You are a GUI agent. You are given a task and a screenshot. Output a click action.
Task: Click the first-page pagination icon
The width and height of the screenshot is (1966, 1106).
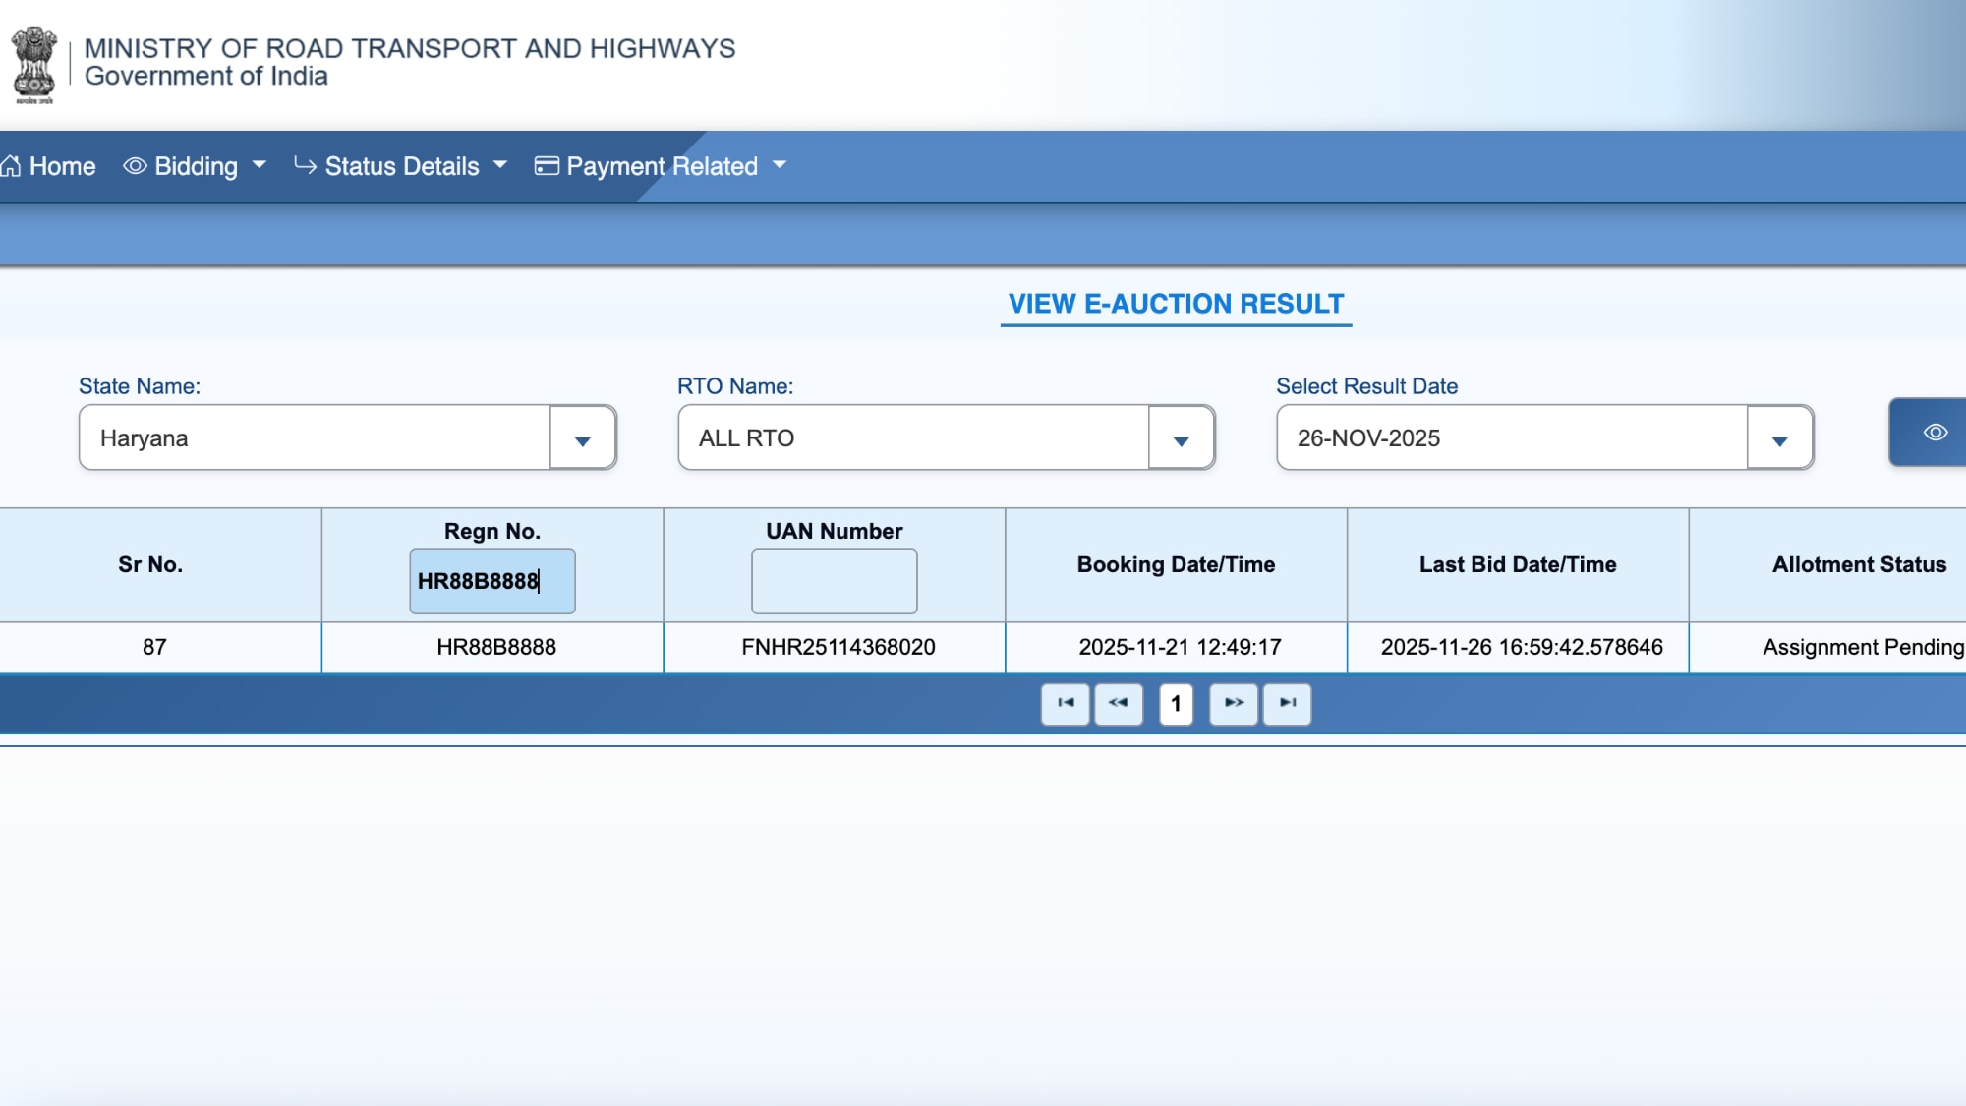pyautogui.click(x=1065, y=704)
